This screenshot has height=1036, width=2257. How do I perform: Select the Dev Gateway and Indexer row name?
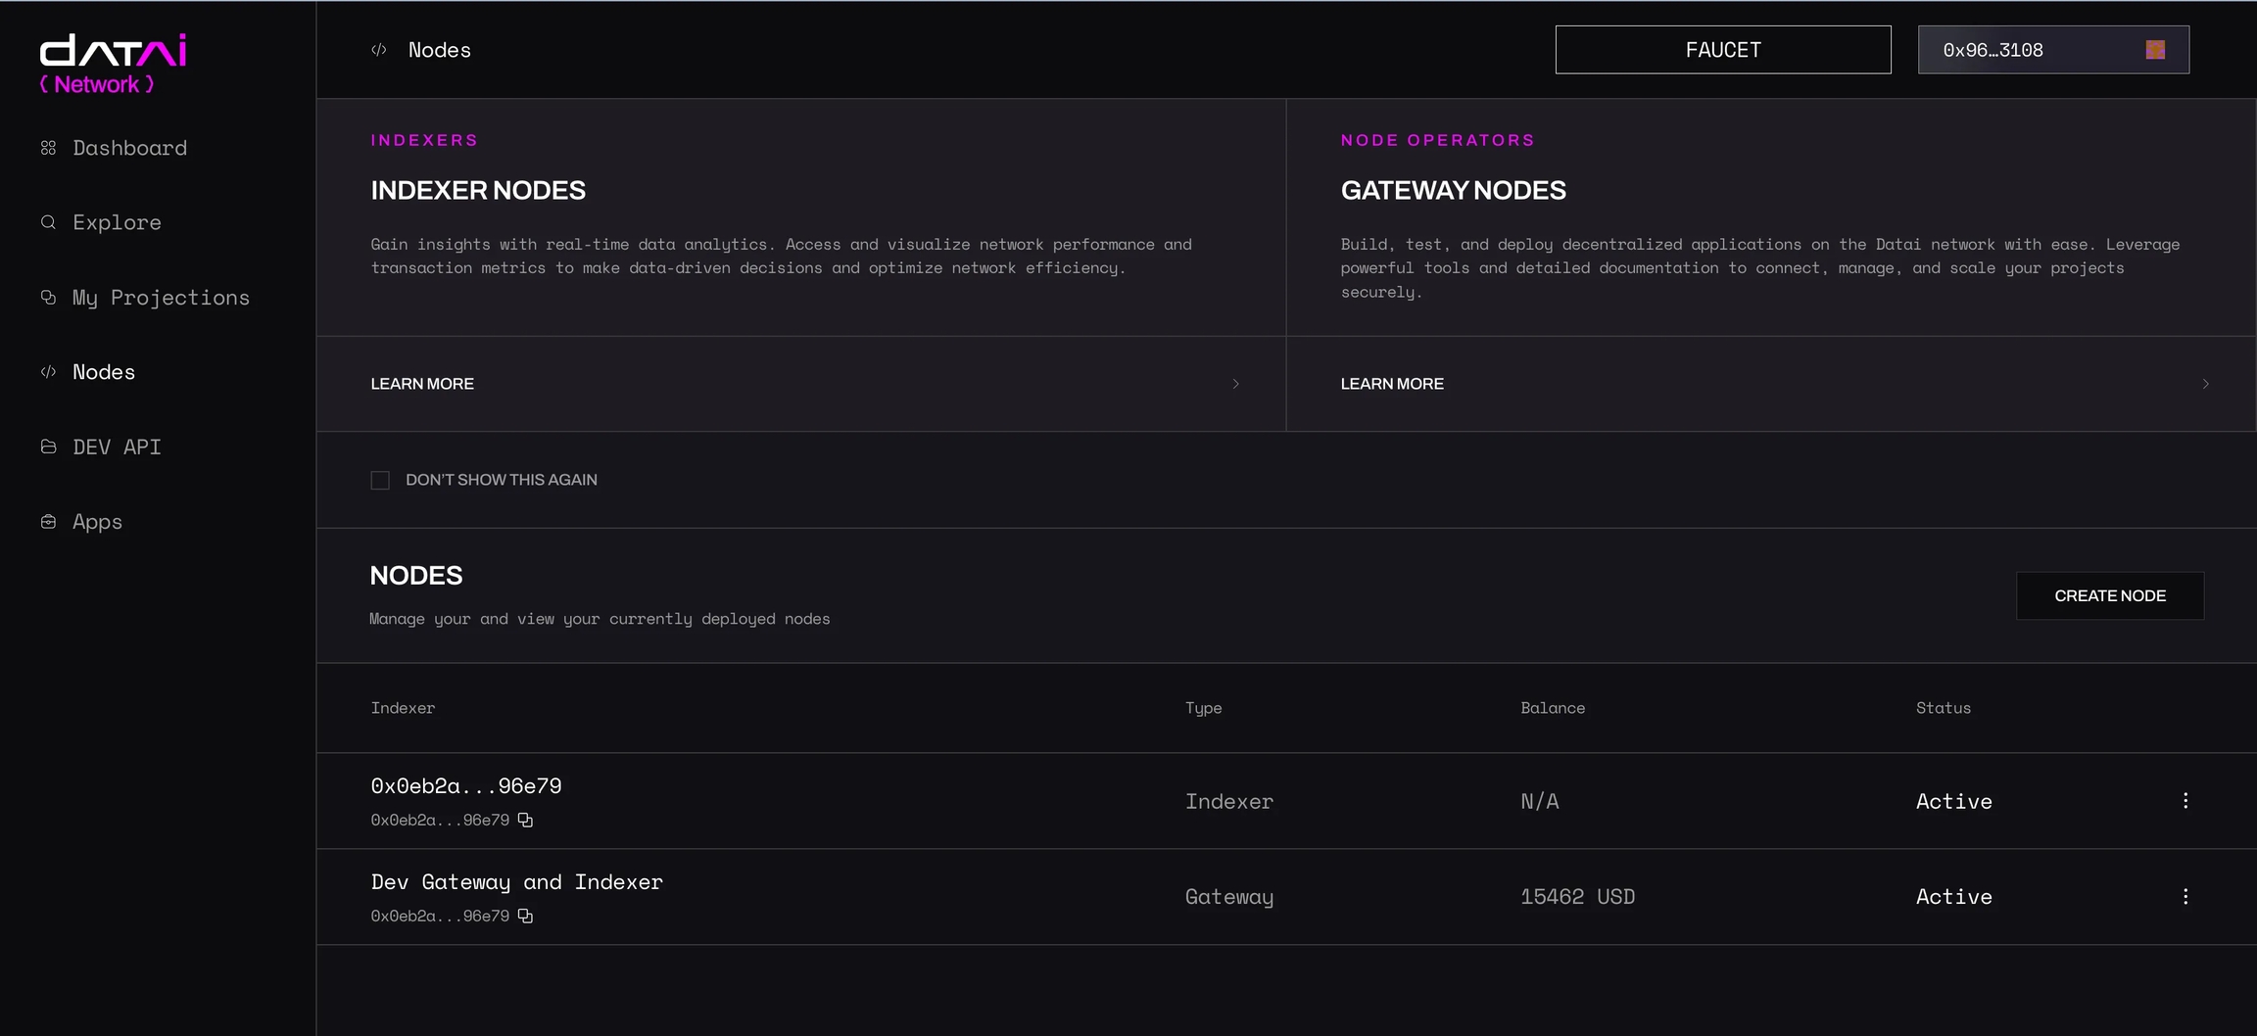click(516, 882)
